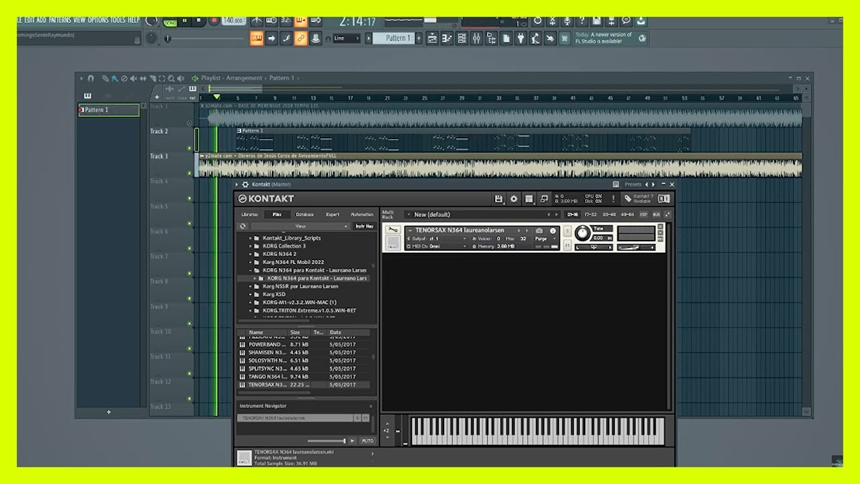Toggle Kontakt workspace layout icon
This screenshot has height=484, width=860.
(529, 199)
